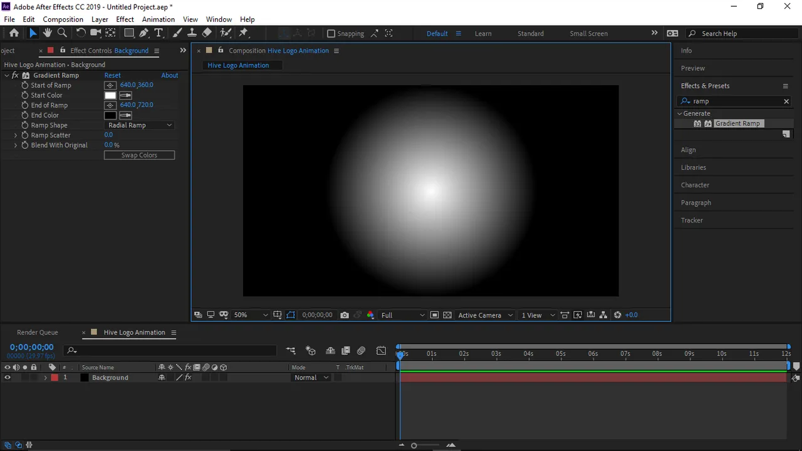Select the Clone Stamp tool
The image size is (802, 451).
pyautogui.click(x=192, y=33)
